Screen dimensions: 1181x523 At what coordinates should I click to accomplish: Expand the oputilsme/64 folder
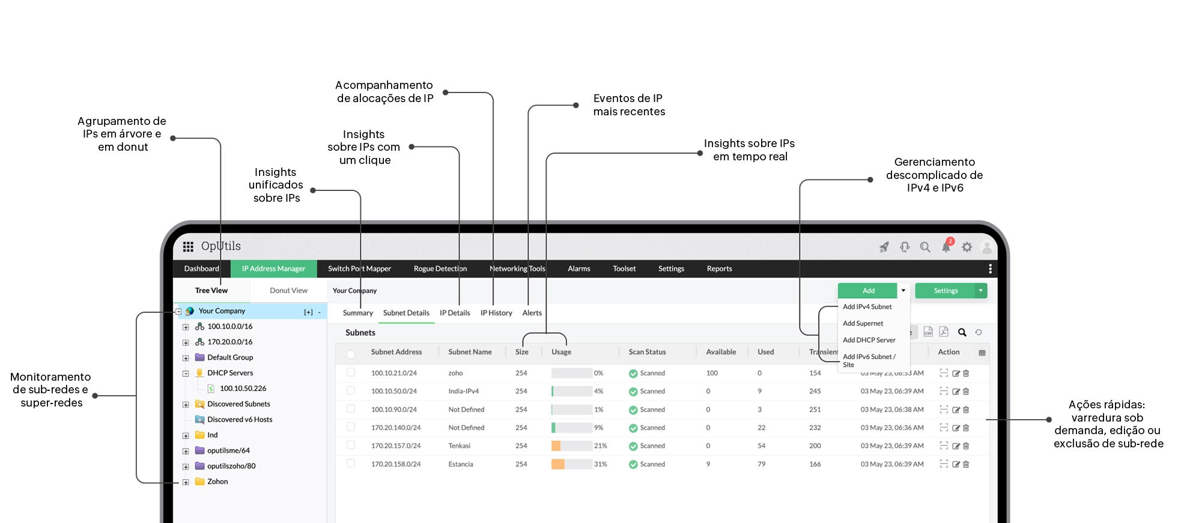coord(186,452)
